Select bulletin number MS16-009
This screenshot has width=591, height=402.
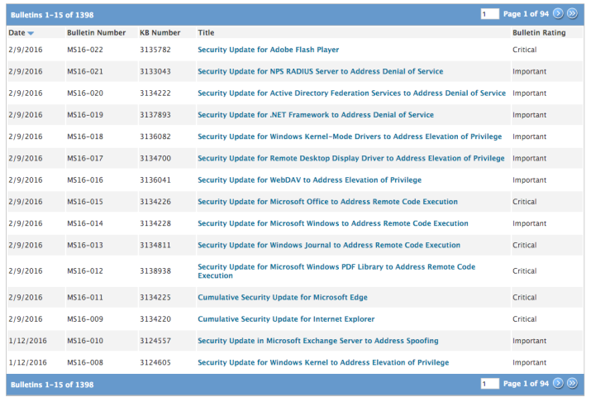pos(85,319)
